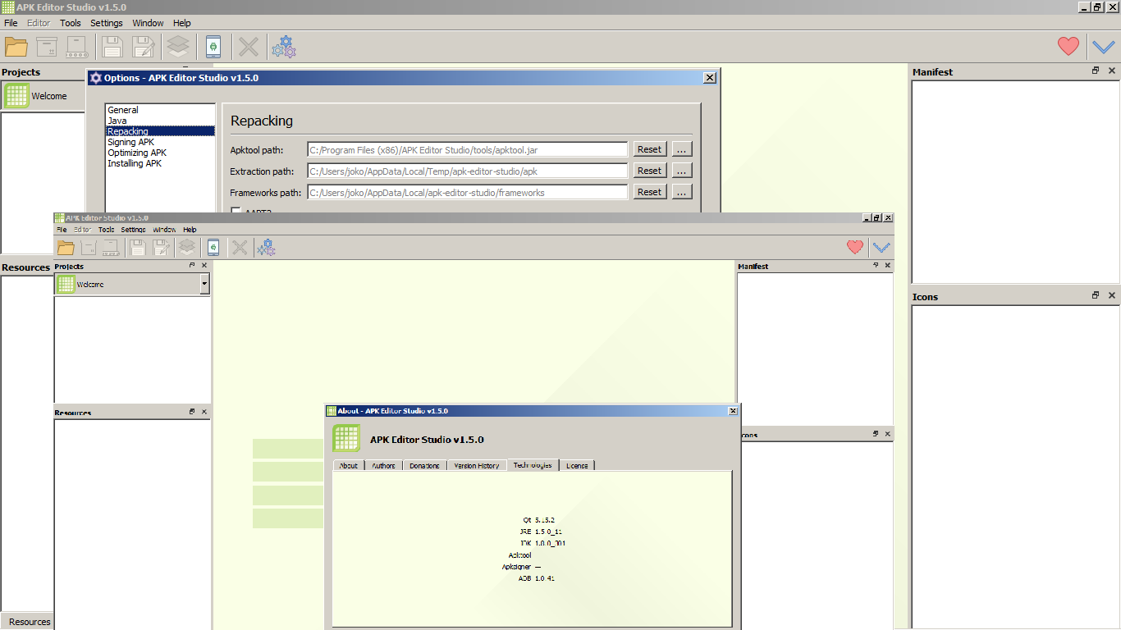1121x630 pixels.
Task: Browse for the Frameworks path
Action: pyautogui.click(x=682, y=192)
